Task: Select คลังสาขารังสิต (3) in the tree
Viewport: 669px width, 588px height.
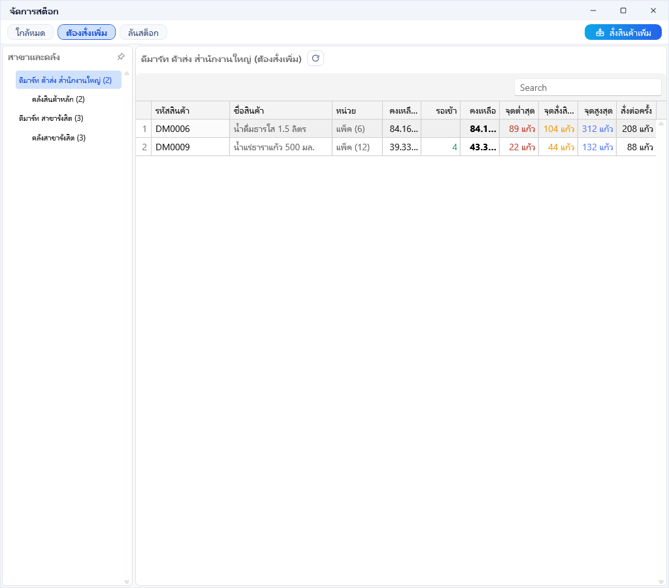Action: click(x=58, y=137)
